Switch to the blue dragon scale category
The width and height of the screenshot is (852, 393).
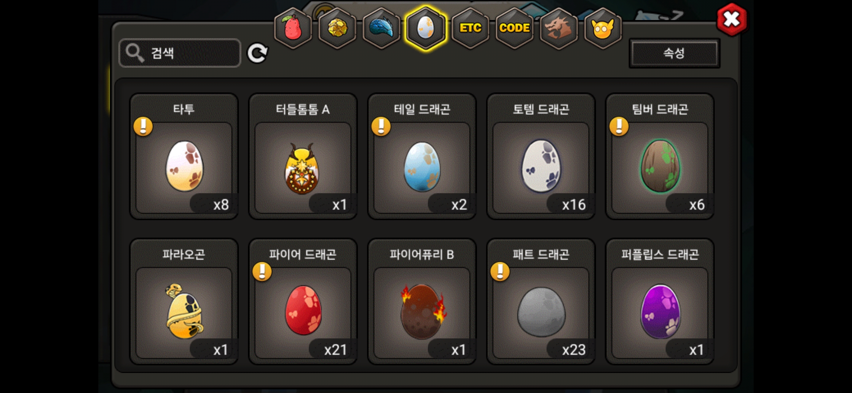click(382, 28)
